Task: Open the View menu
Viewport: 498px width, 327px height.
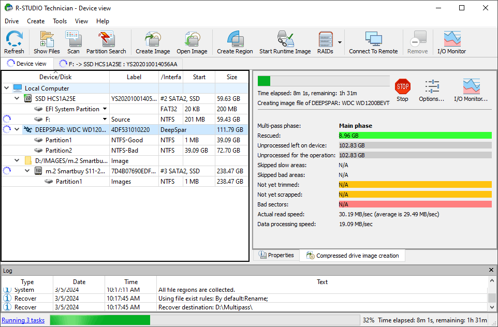Action: click(x=81, y=21)
